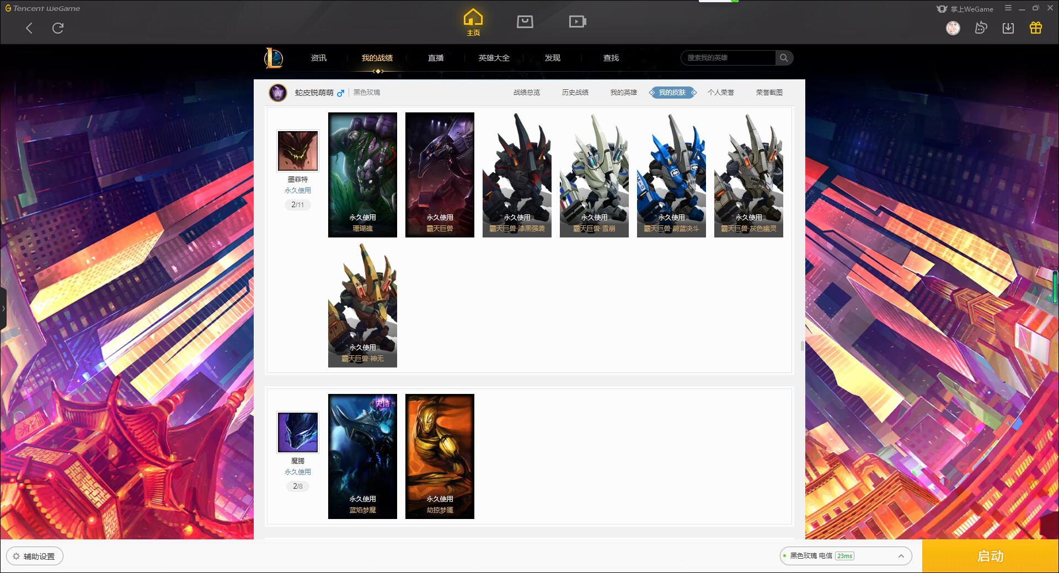Click the 2/8 skin count badge

click(298, 486)
